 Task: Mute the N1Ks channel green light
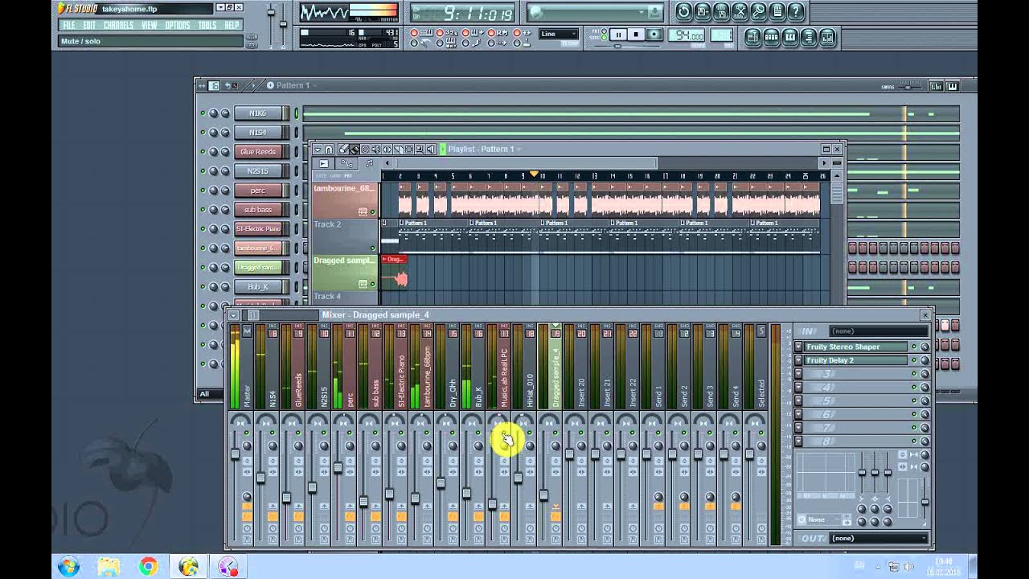coord(203,113)
